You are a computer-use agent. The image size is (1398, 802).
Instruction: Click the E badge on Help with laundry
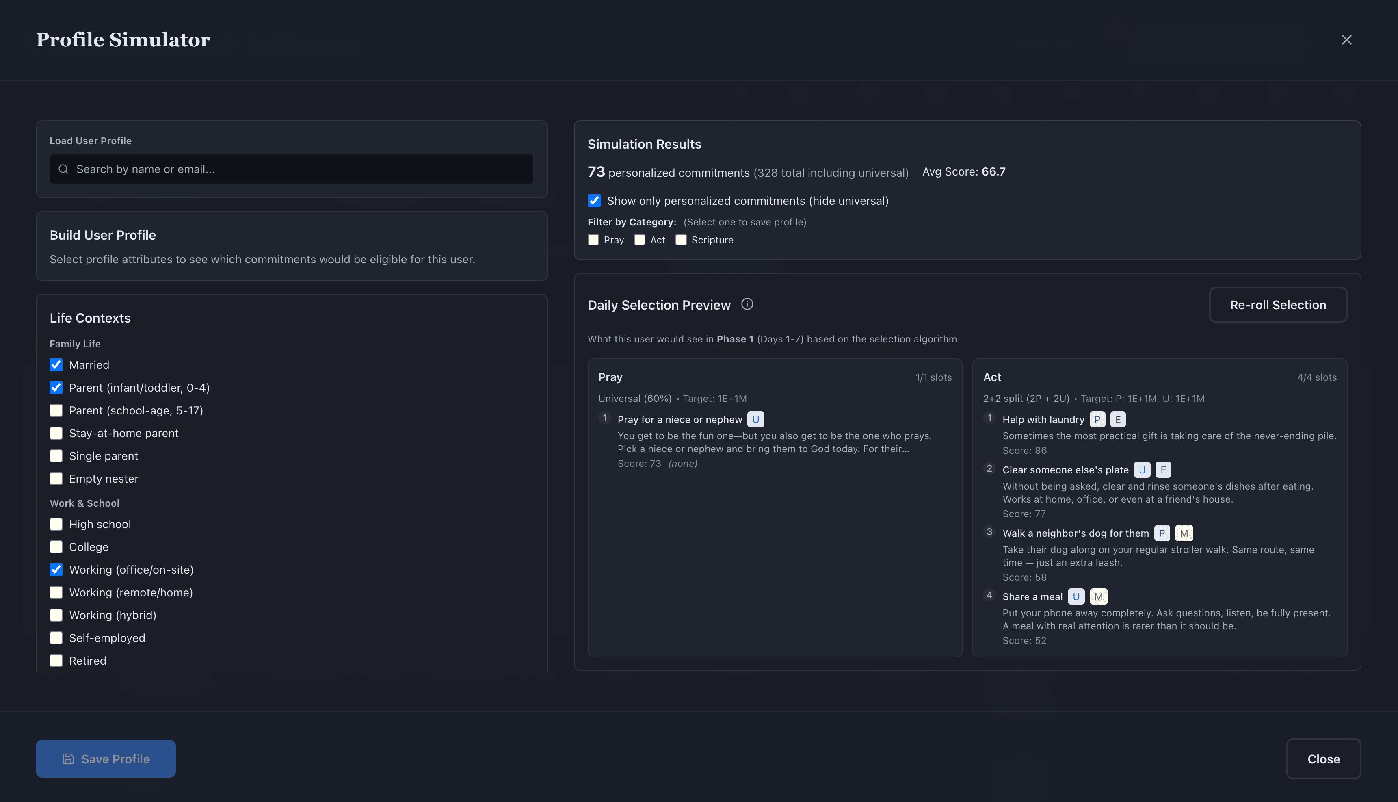(x=1117, y=419)
